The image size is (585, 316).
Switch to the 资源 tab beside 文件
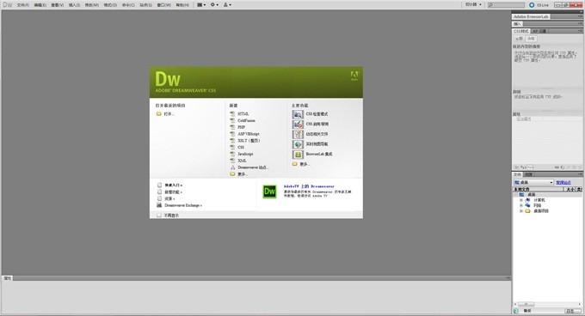point(528,174)
